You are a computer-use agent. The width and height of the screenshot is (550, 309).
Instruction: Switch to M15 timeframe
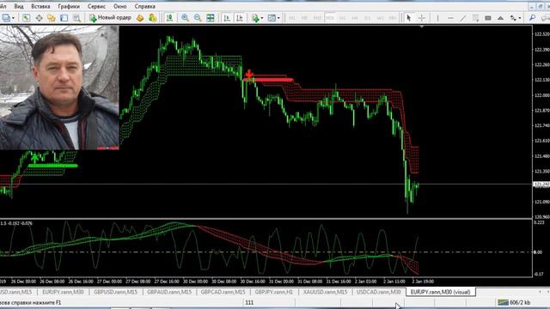click(x=317, y=18)
